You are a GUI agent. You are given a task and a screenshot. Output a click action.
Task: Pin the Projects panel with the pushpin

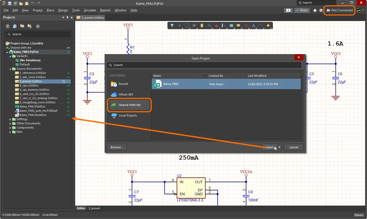click(x=67, y=17)
